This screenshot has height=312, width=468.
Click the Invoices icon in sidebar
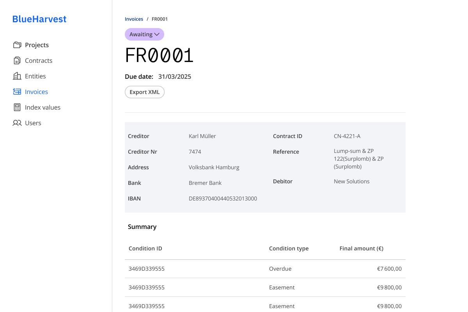(x=17, y=92)
